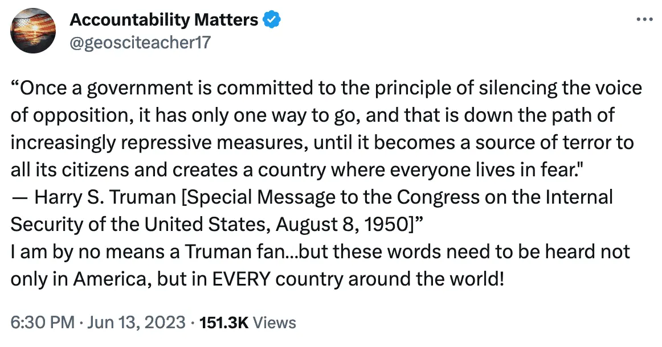This screenshot has height=347, width=662.
Task: Open the three-dot more options menu
Action: pyautogui.click(x=644, y=19)
